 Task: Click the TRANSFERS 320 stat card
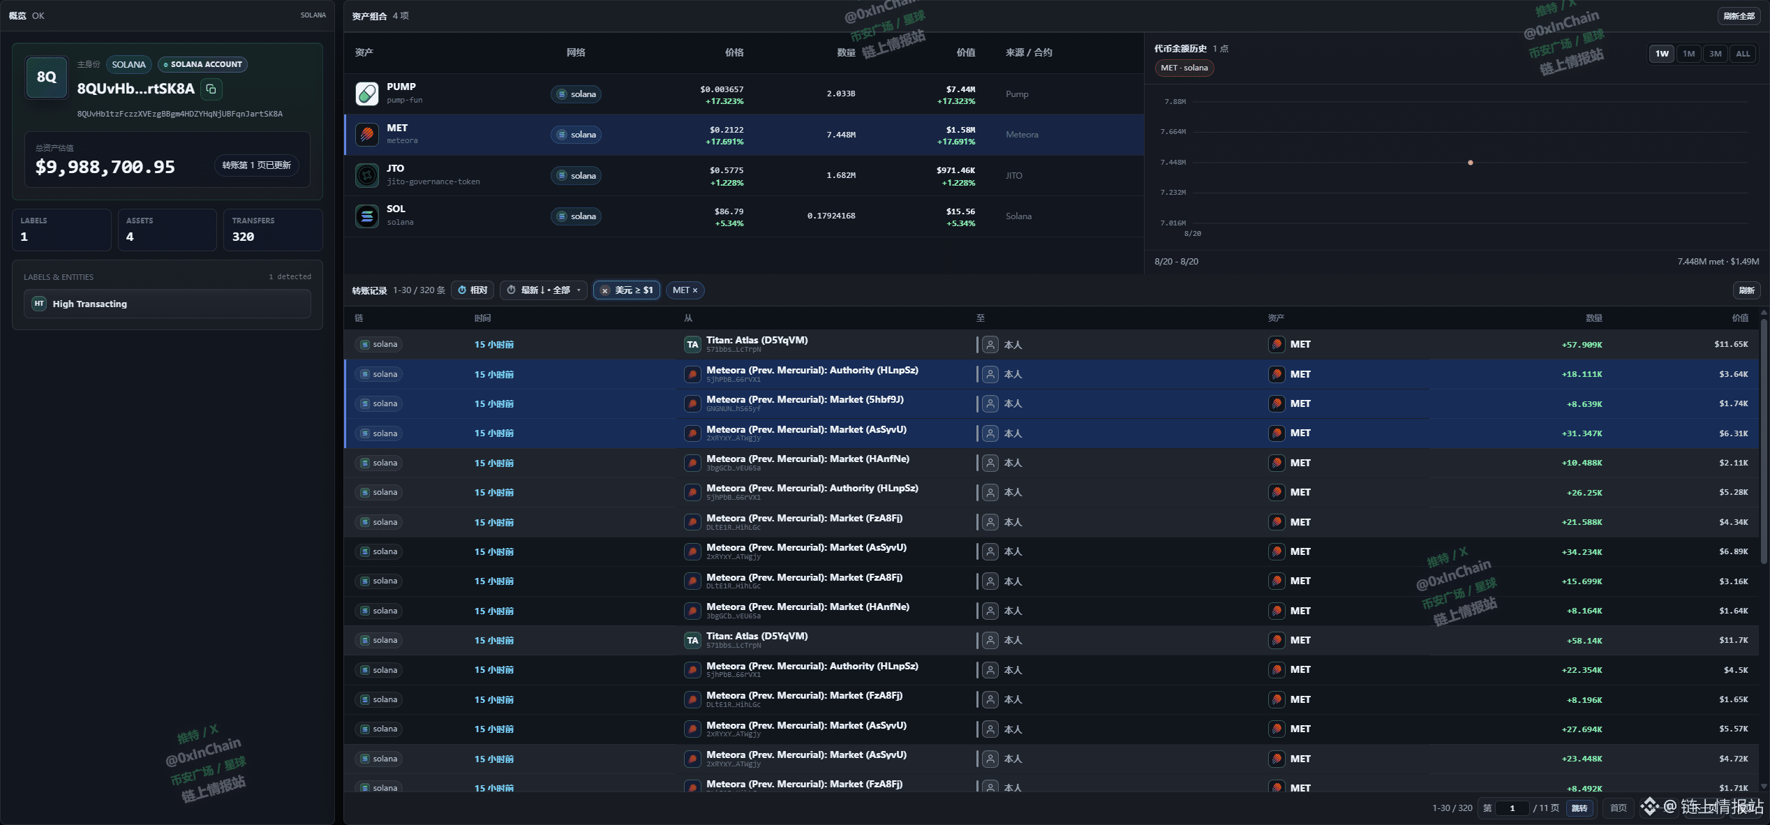(273, 230)
